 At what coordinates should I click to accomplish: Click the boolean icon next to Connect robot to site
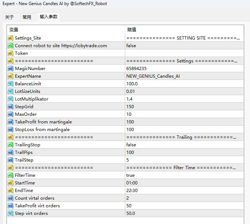[10, 46]
